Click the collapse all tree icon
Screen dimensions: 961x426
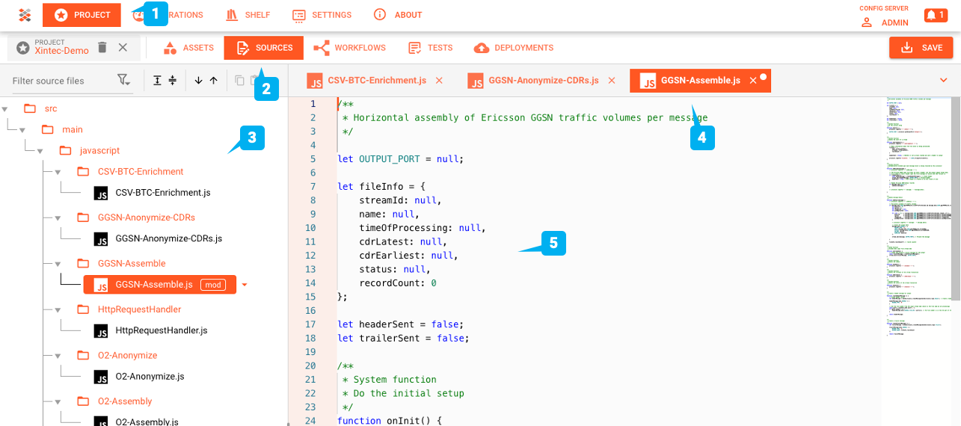(173, 81)
